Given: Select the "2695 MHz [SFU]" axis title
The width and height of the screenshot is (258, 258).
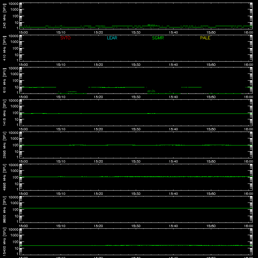Looking at the screenshot, I should [x=5, y=145].
